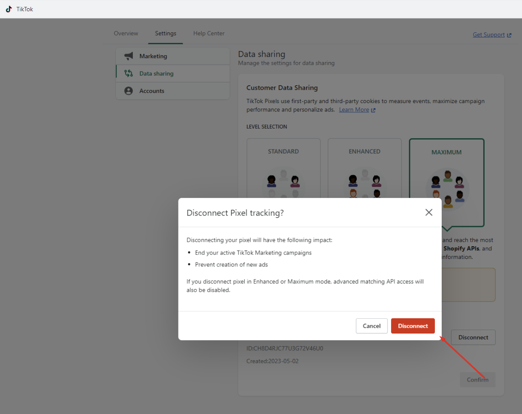Screen dimensions: 522x414
Task: Click the TikTok logo icon in header
Action: [9, 9]
